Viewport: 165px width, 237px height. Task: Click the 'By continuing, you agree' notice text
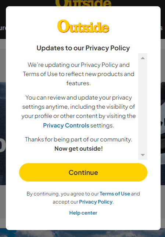[83, 198]
